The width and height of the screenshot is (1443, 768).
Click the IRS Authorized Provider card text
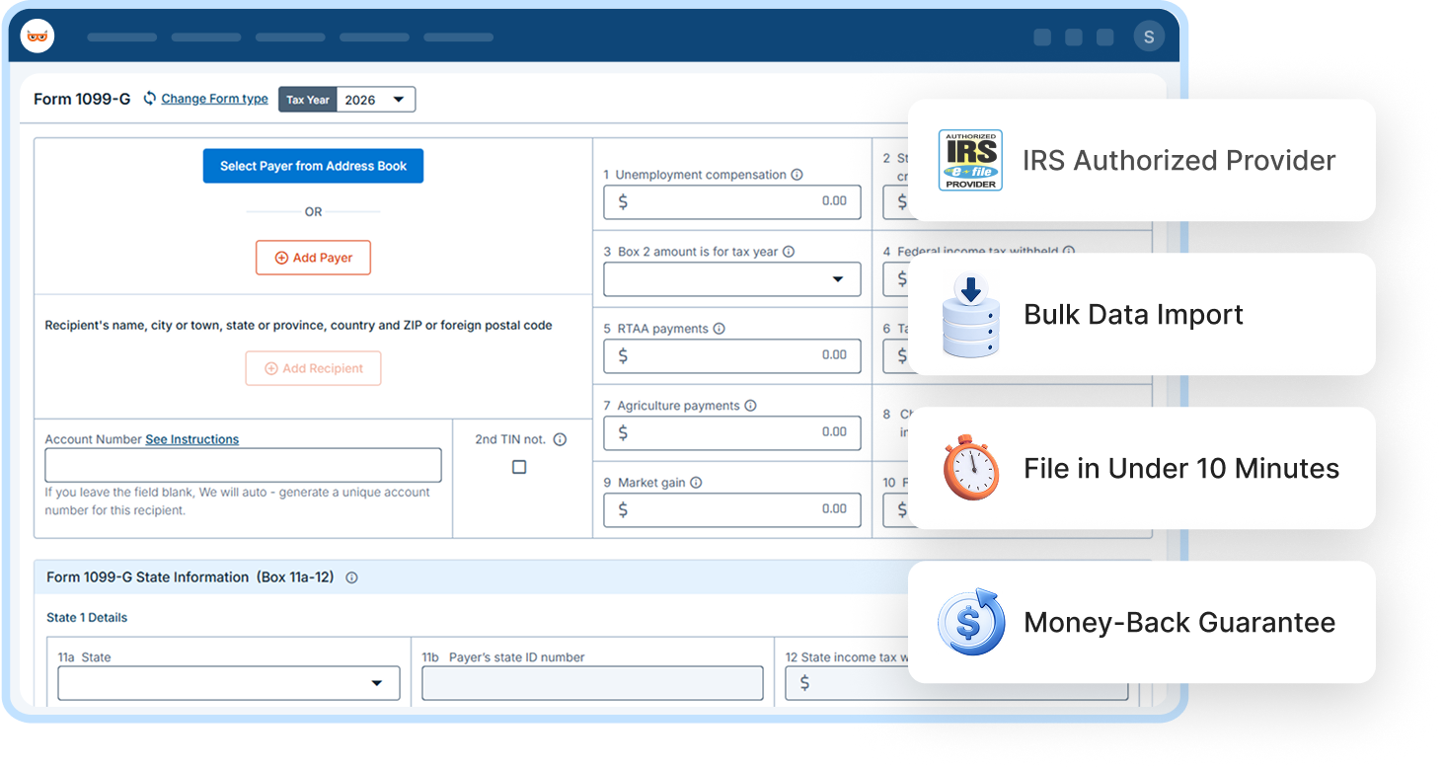[x=1178, y=160]
